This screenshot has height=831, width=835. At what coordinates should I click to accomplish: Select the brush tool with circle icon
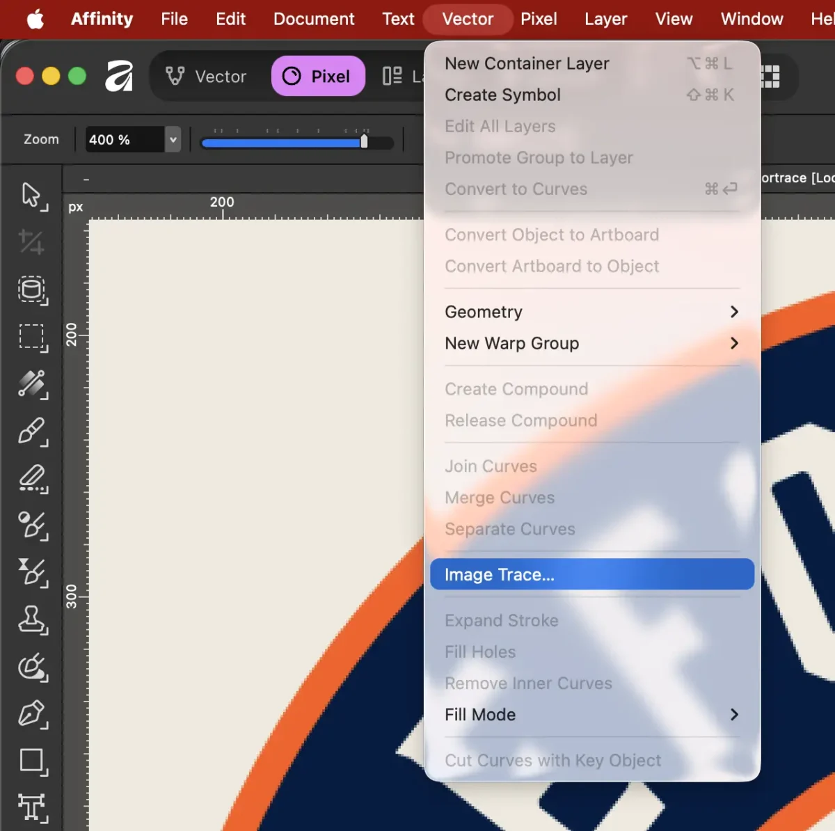pyautogui.click(x=32, y=525)
